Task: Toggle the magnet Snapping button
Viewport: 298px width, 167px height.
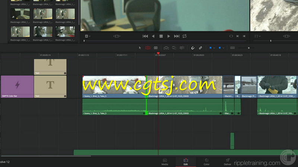Action: point(193,48)
